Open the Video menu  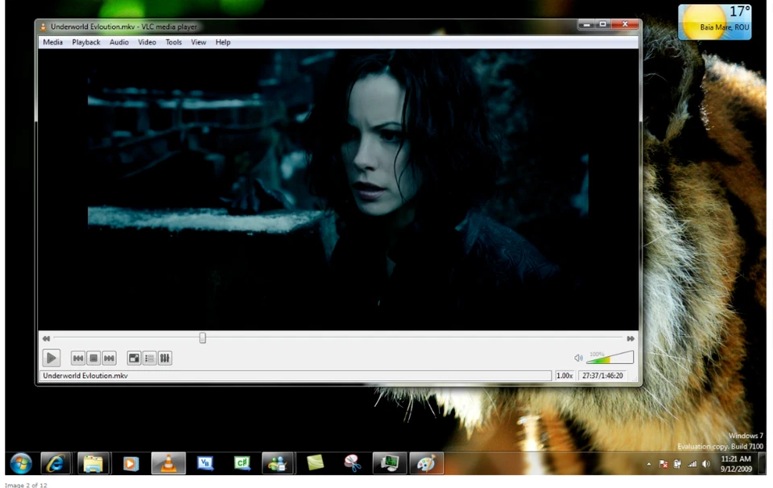[147, 42]
